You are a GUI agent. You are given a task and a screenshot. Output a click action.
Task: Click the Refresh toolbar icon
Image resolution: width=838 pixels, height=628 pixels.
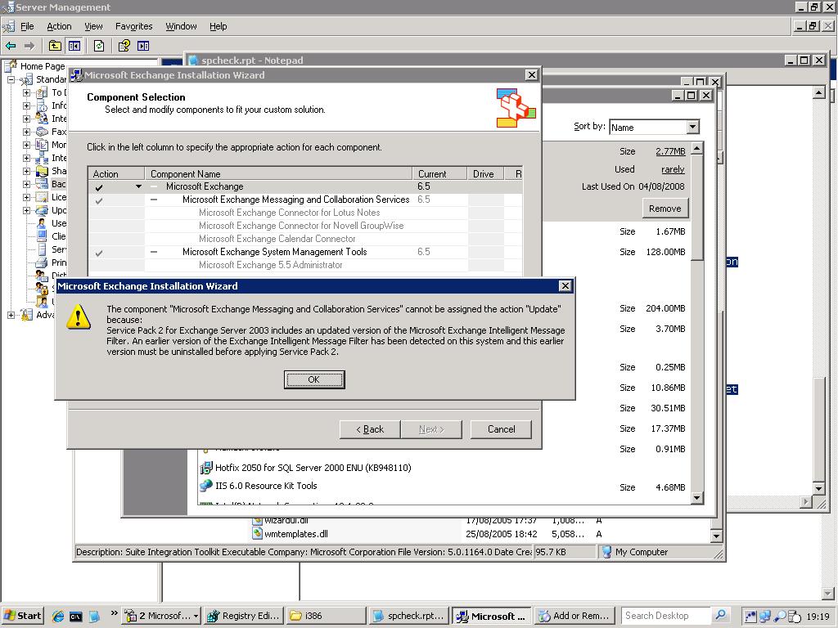[99, 46]
